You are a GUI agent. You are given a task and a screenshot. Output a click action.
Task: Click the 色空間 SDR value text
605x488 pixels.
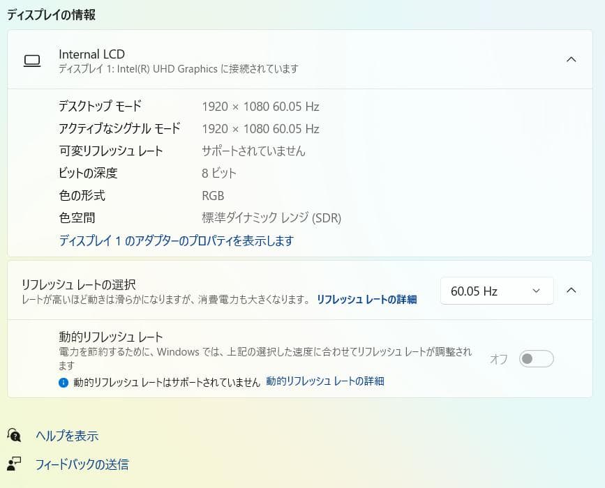(270, 218)
